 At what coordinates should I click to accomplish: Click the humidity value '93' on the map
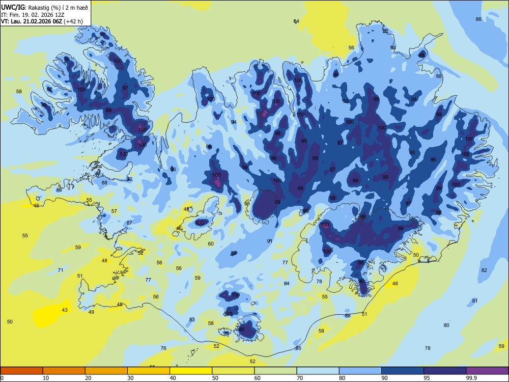tap(393, 47)
